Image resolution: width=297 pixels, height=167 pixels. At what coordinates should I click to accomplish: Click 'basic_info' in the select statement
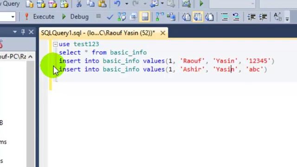pyautogui.click(x=128, y=52)
